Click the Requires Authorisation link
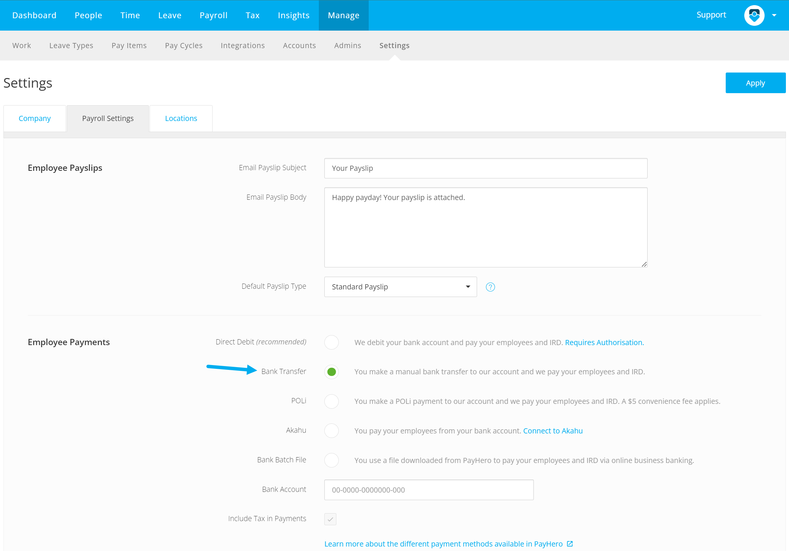Image resolution: width=789 pixels, height=551 pixels. 604,342
